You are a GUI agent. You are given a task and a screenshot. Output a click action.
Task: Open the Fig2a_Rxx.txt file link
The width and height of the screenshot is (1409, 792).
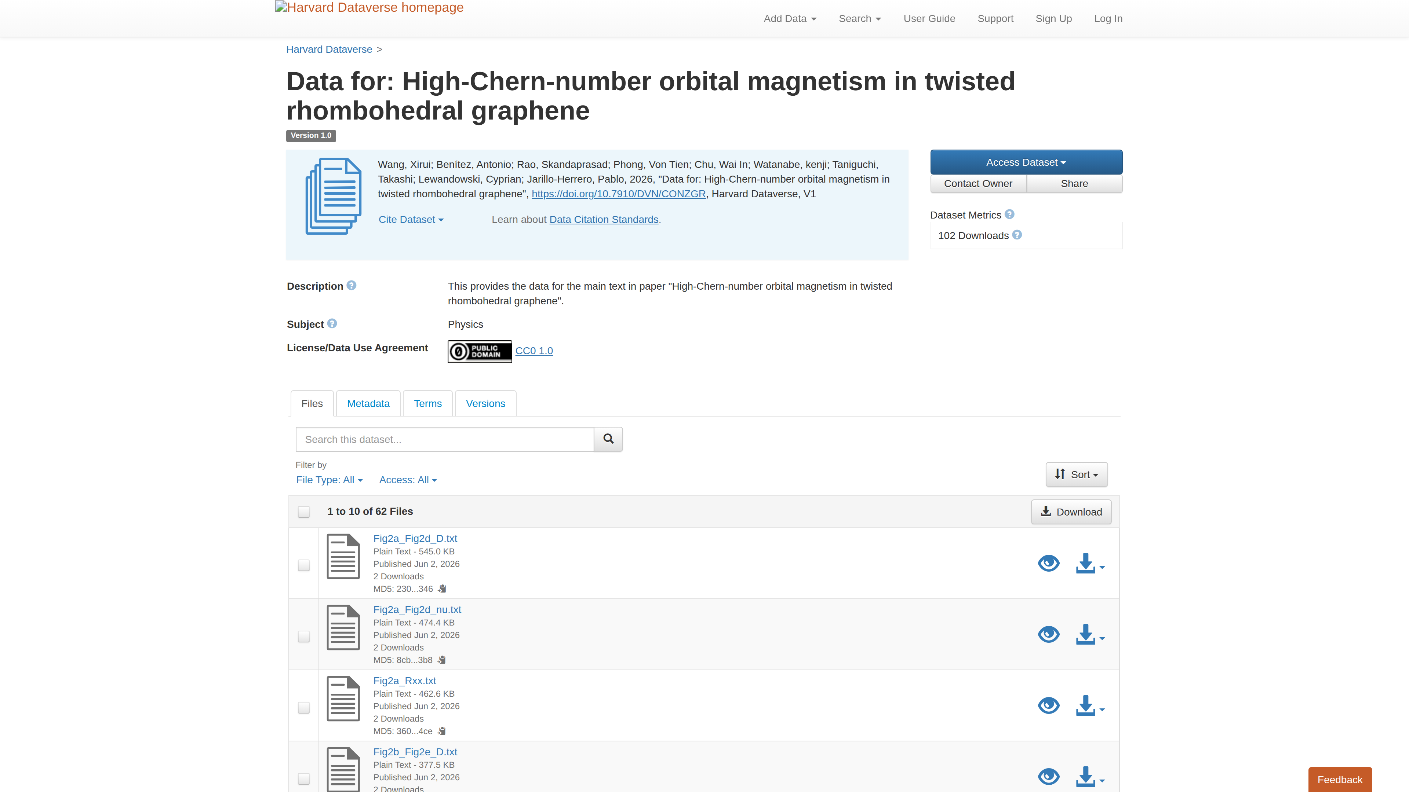click(x=405, y=681)
